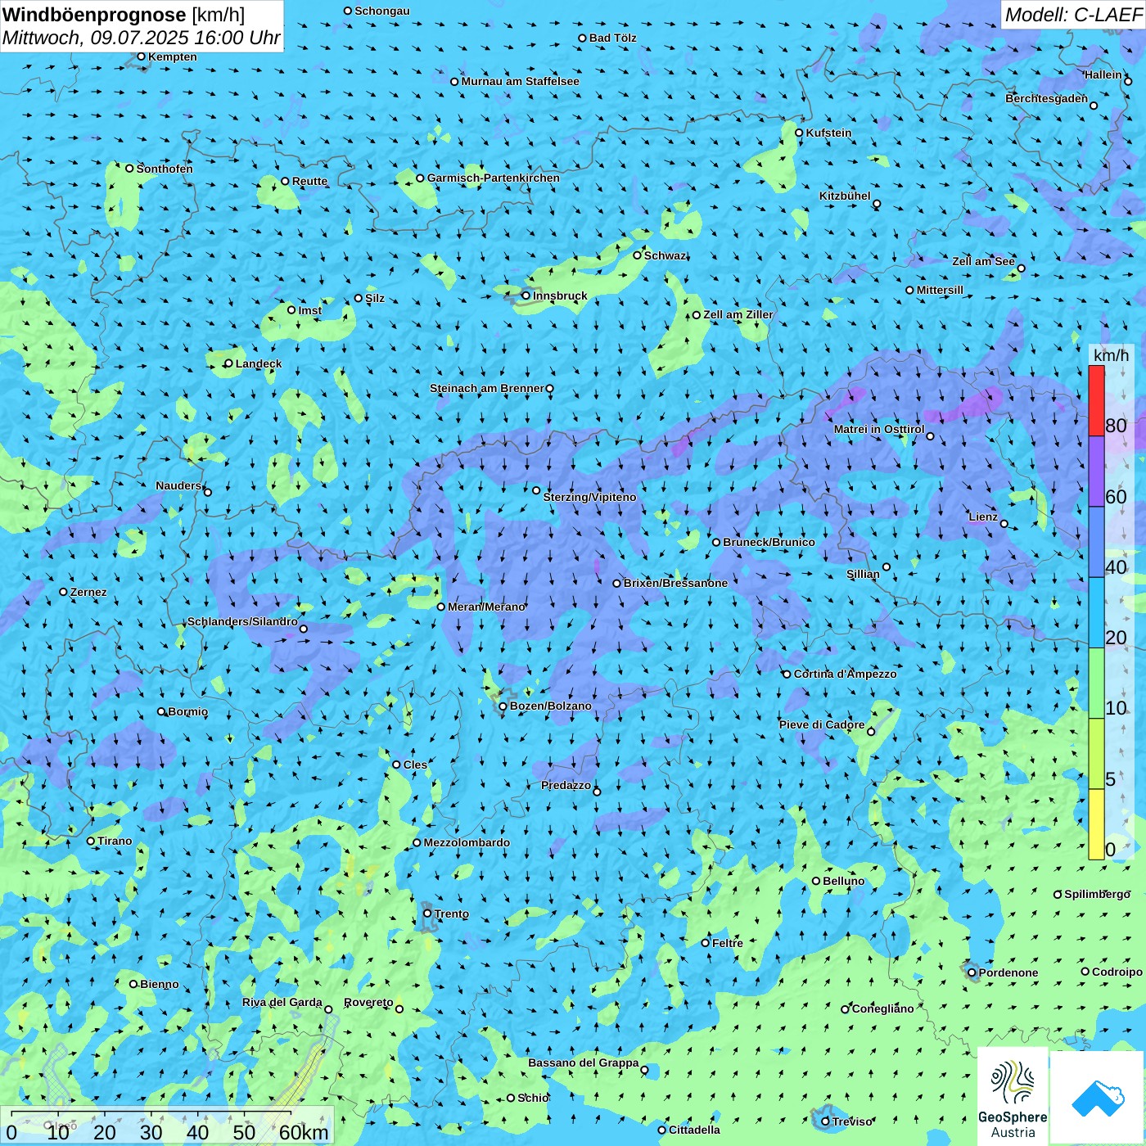Click the Sonthofen city marker
This screenshot has height=1146, width=1146.
click(129, 169)
